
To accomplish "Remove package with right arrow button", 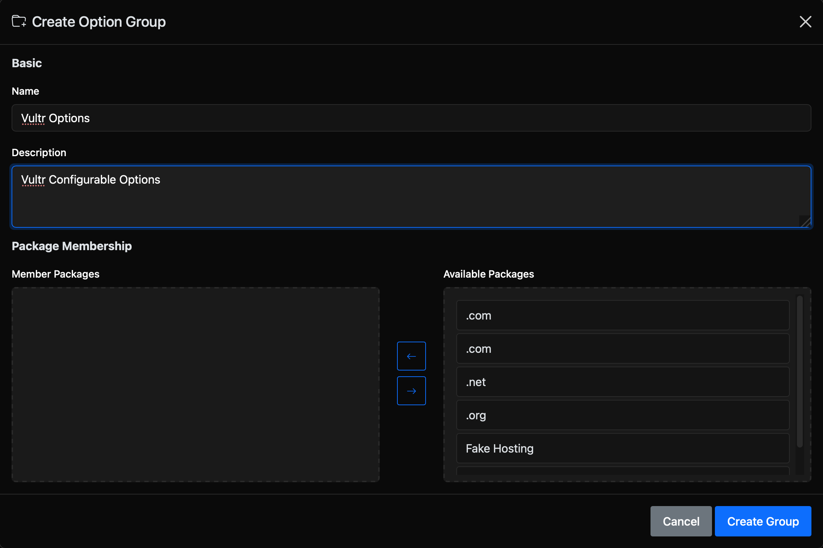I will tap(411, 391).
